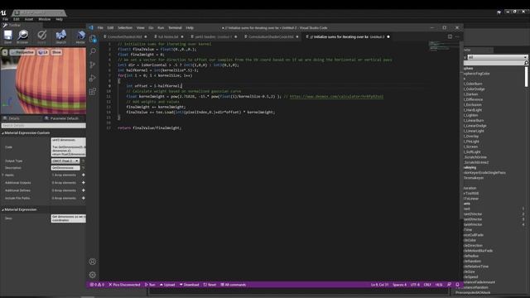Click the Download button in status bar

click(x=190, y=285)
